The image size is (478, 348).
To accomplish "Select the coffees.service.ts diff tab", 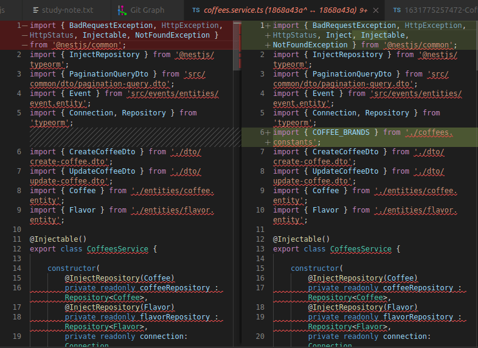I will pos(285,10).
